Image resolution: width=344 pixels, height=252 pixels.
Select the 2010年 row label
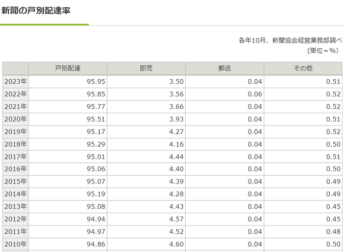(16, 244)
